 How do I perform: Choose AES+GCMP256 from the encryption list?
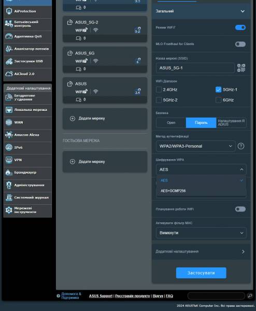tap(201, 191)
